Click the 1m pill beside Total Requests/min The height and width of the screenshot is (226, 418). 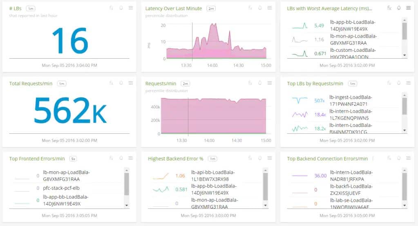tap(62, 84)
